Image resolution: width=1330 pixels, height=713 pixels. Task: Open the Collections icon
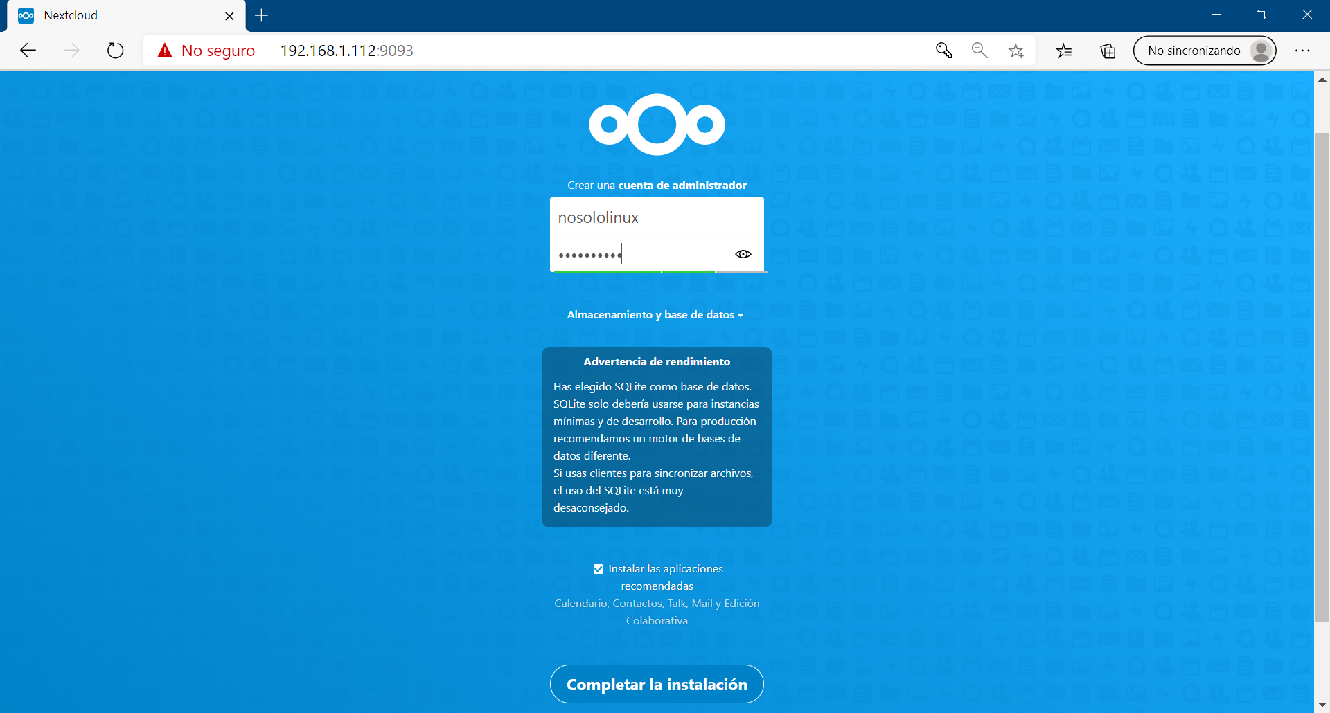1108,50
